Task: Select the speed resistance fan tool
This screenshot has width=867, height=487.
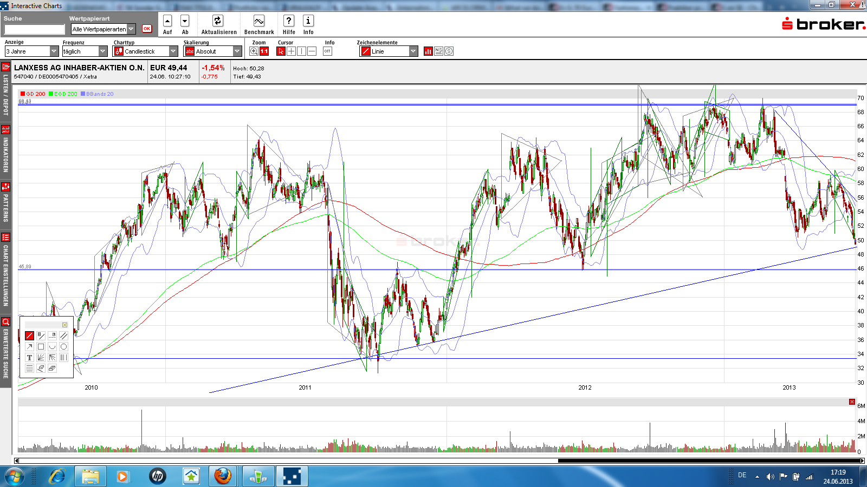Action: click(x=52, y=357)
